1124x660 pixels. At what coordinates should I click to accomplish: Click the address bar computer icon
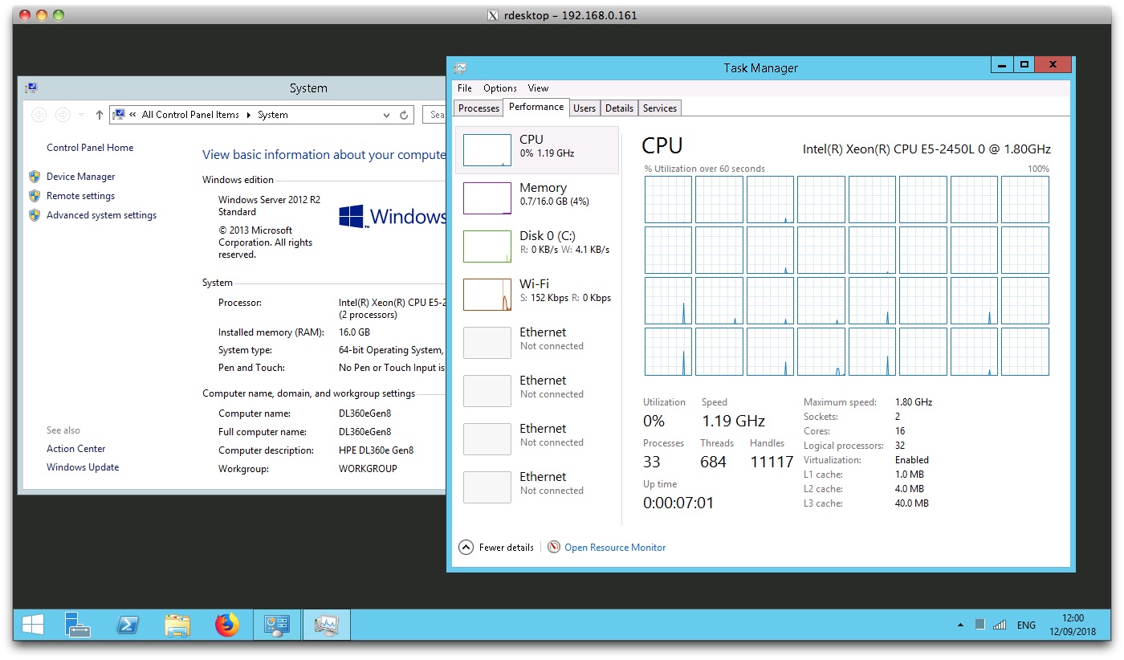(x=117, y=115)
